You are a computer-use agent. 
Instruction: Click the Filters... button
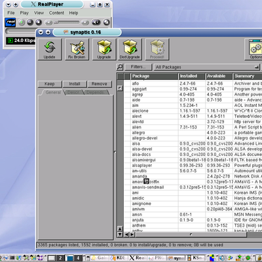tap(138, 67)
